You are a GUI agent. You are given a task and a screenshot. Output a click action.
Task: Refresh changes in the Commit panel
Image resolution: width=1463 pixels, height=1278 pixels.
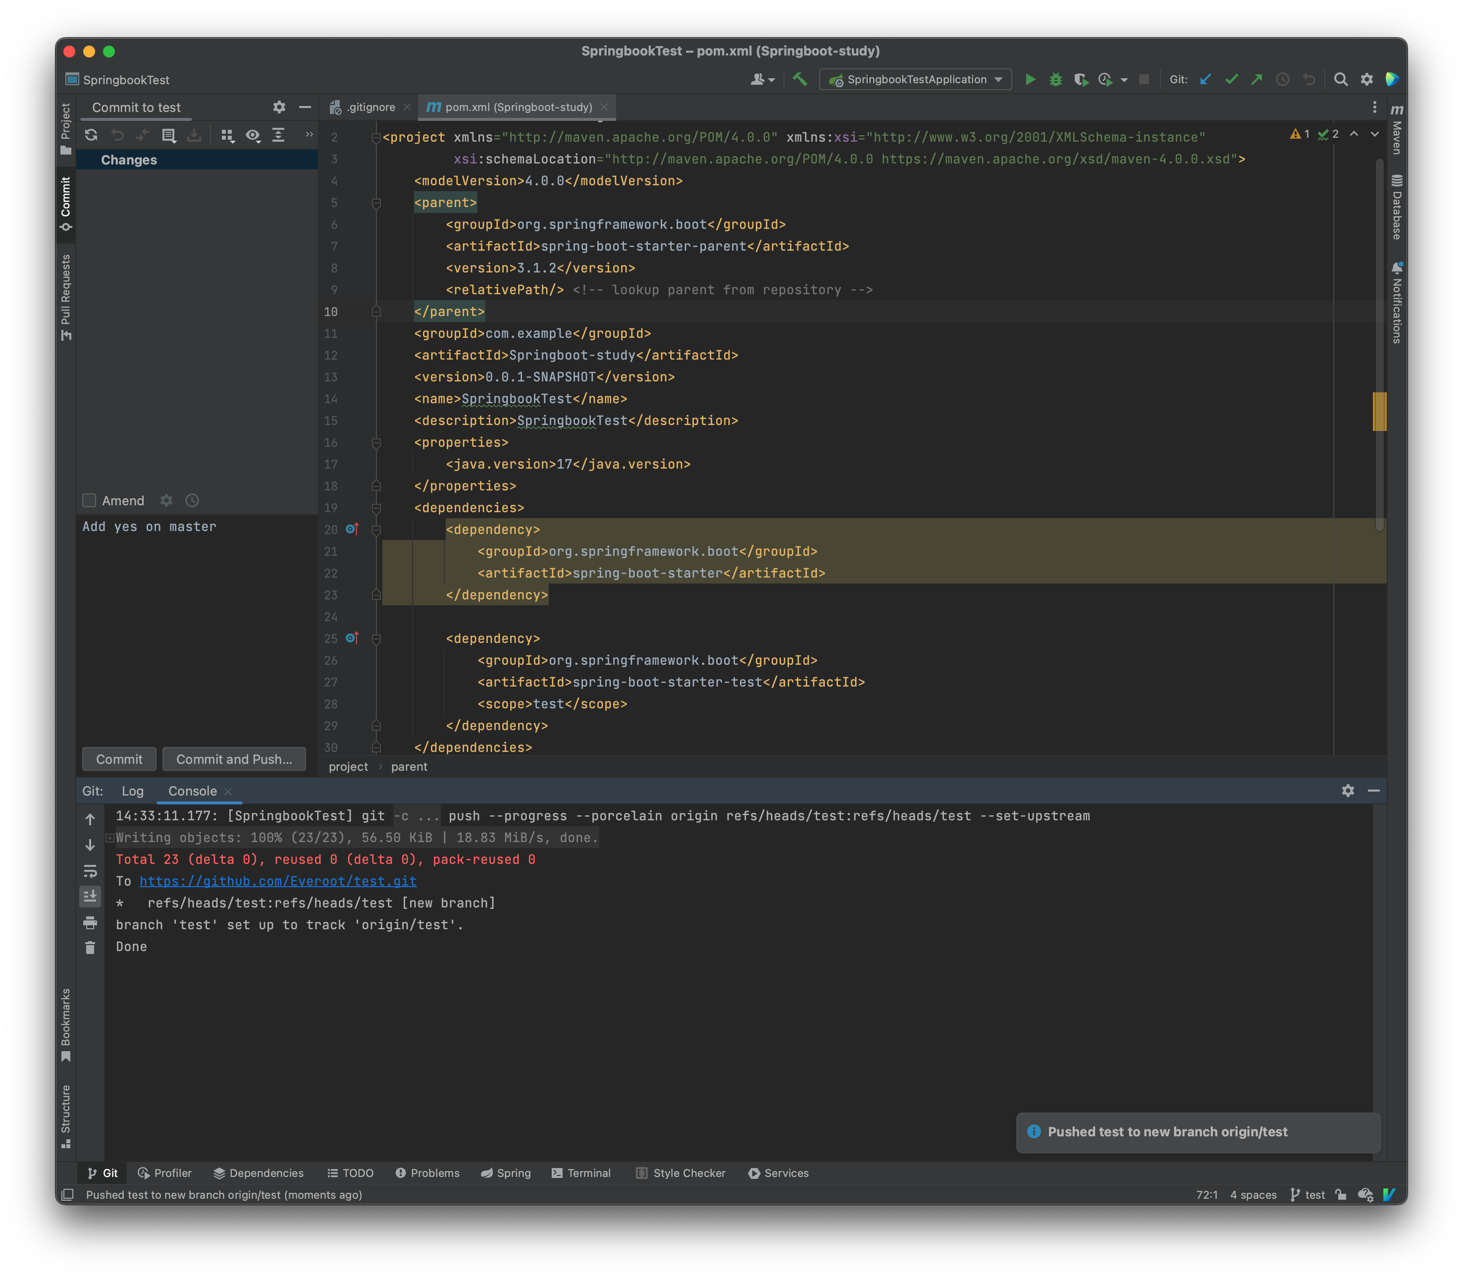pyautogui.click(x=91, y=135)
